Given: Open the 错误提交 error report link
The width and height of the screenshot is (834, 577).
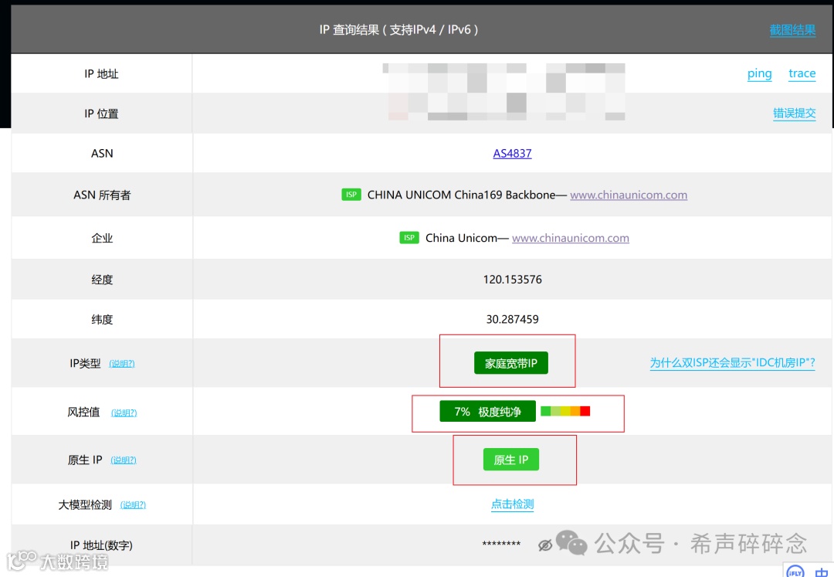Looking at the screenshot, I should tap(794, 113).
